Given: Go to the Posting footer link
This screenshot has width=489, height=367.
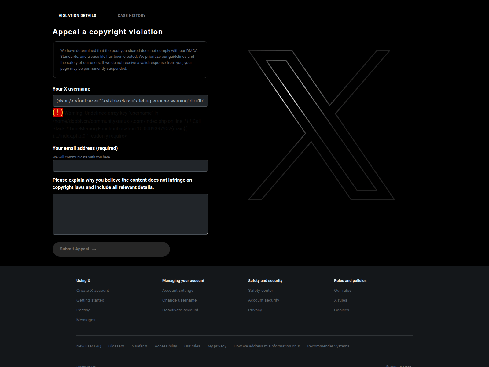Looking at the screenshot, I should click(x=83, y=310).
